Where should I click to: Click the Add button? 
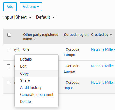click(x=10, y=7)
